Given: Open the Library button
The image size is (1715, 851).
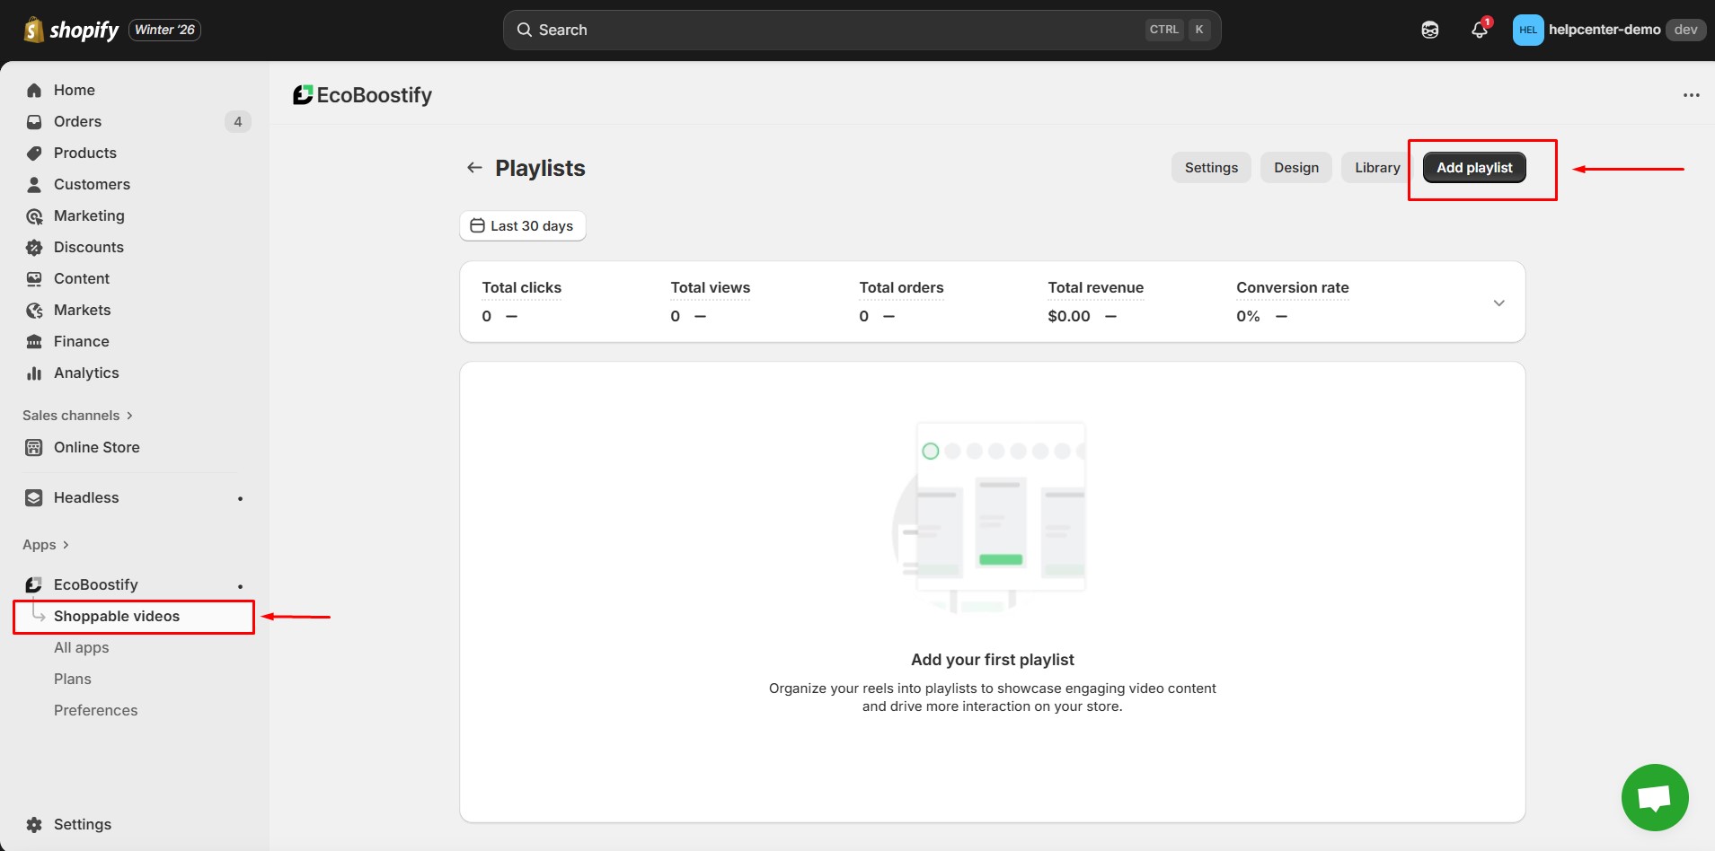Looking at the screenshot, I should click(x=1376, y=168).
